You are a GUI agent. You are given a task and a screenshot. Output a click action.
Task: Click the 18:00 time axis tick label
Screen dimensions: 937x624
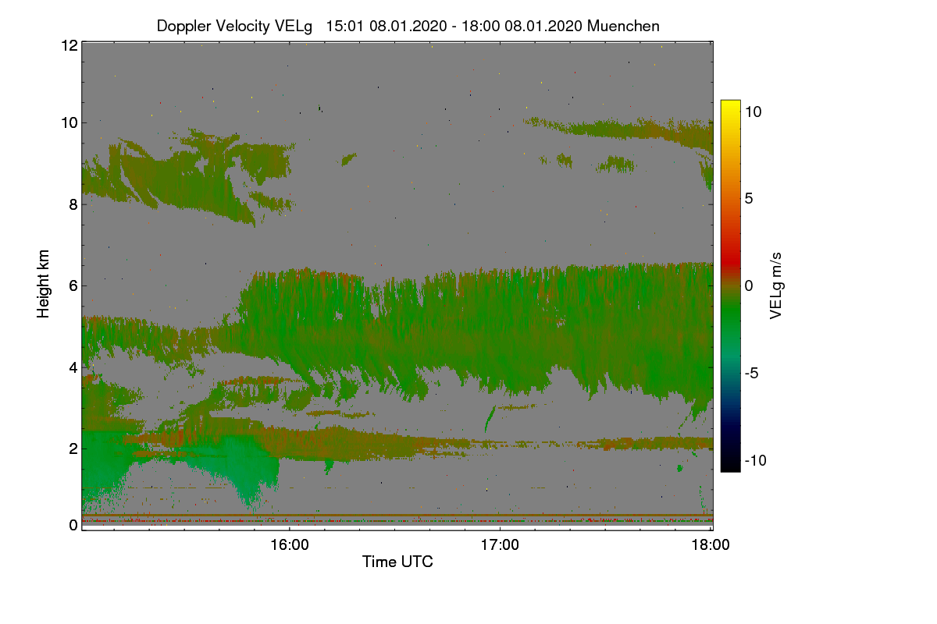711,545
